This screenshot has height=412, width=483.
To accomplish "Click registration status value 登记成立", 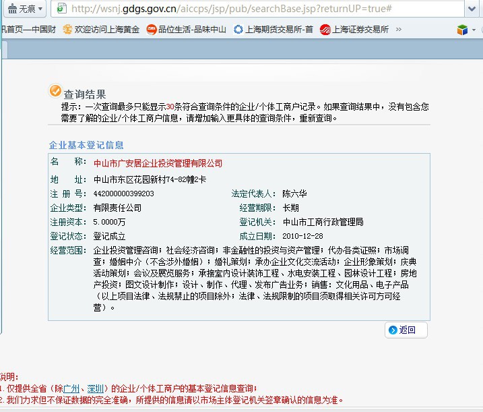I will [x=109, y=236].
